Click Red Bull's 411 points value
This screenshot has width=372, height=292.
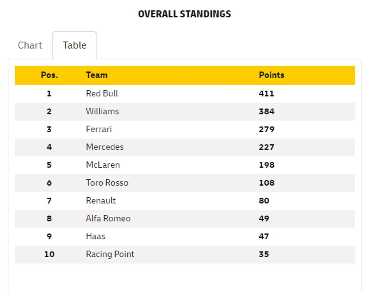[266, 93]
